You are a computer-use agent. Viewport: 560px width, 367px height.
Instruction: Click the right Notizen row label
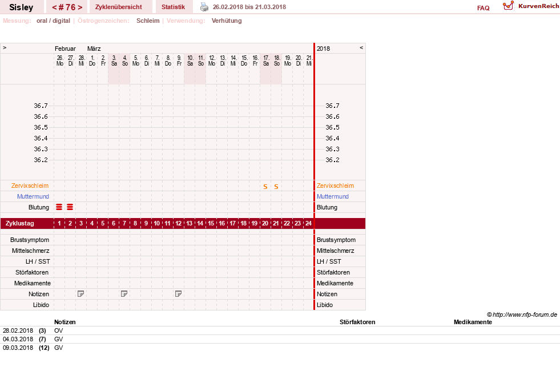[327, 294]
